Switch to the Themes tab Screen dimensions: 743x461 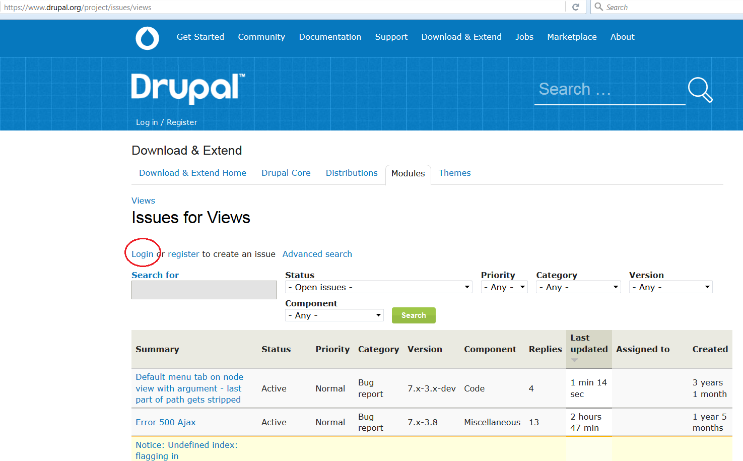tap(455, 173)
